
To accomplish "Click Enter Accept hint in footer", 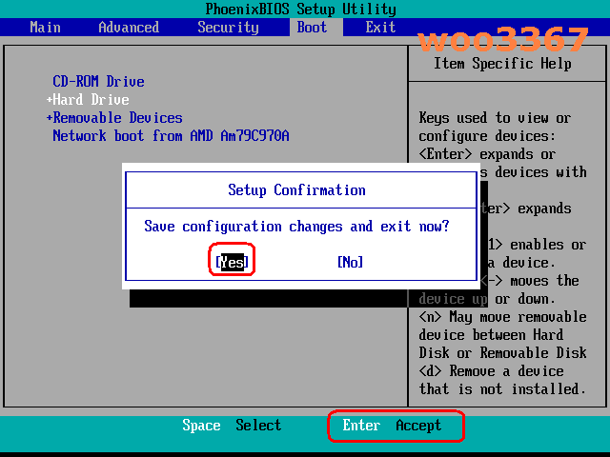I will tap(392, 426).
